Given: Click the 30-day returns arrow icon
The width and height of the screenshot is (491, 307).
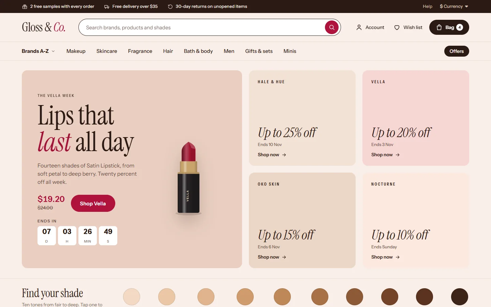Looking at the screenshot, I should [x=170, y=6].
